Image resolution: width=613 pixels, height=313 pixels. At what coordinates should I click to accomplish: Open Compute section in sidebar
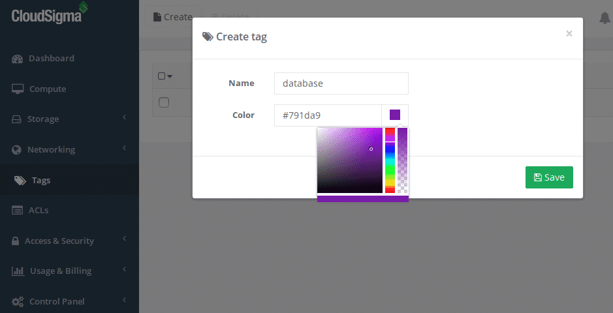(x=48, y=89)
